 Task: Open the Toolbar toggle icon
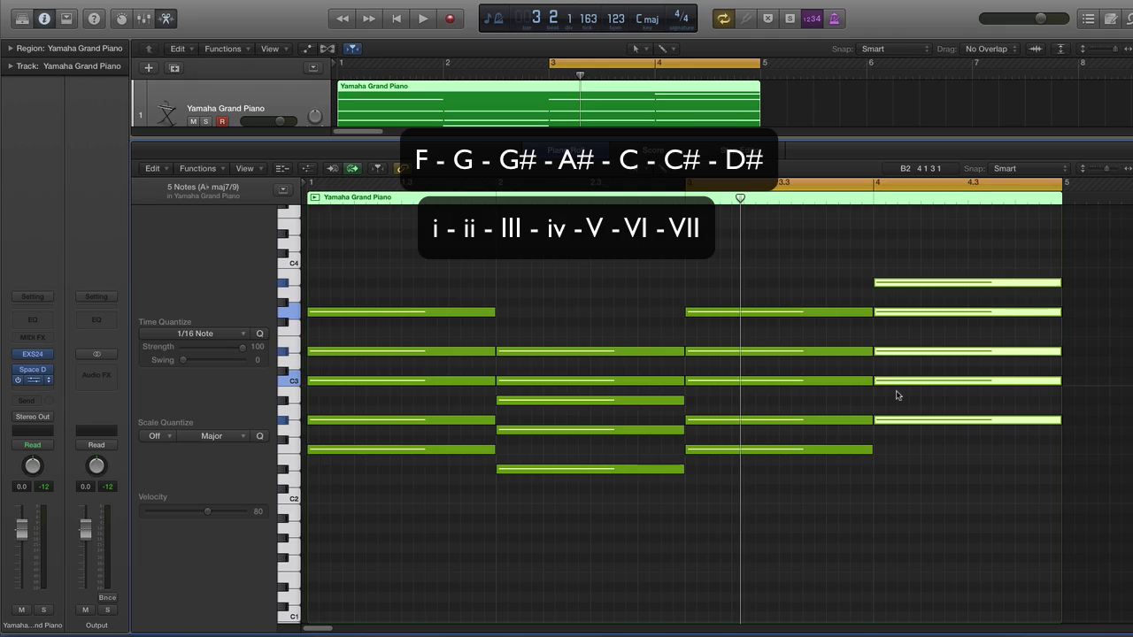coord(66,19)
